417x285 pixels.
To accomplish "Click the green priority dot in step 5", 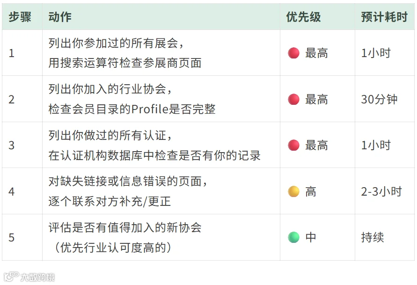I will 293,237.
